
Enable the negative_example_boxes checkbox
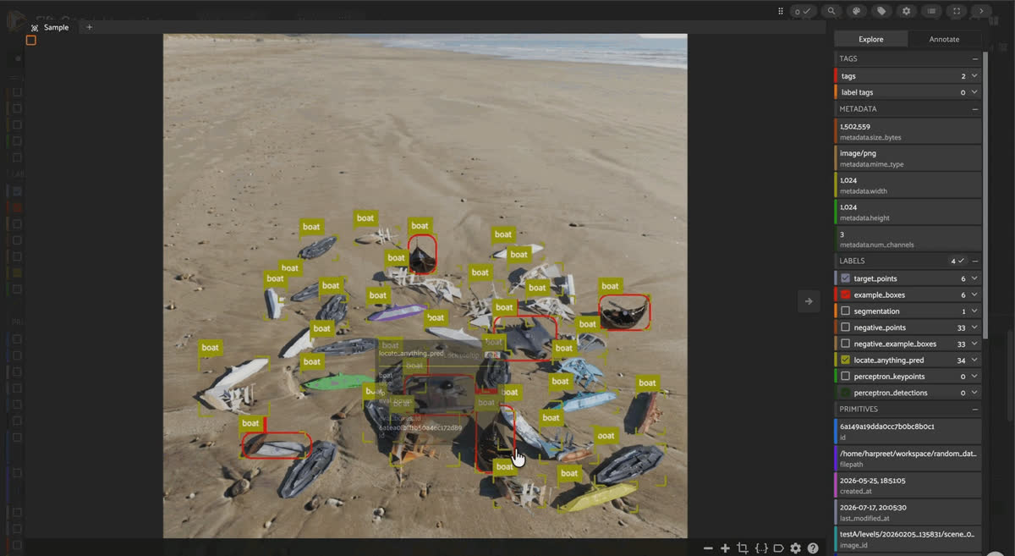click(846, 344)
